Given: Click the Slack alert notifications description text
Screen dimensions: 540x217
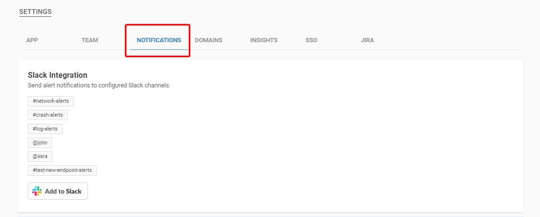Looking at the screenshot, I should [99, 85].
